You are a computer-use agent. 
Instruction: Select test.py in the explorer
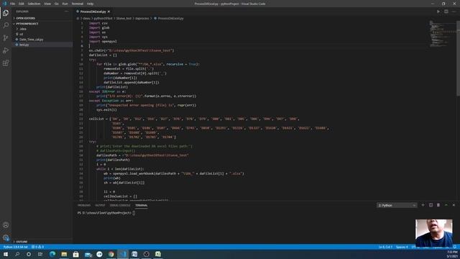click(24, 45)
